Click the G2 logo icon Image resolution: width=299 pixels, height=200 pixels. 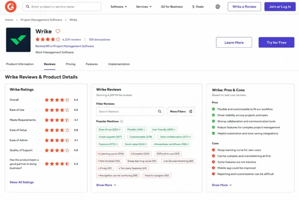coord(11,6)
